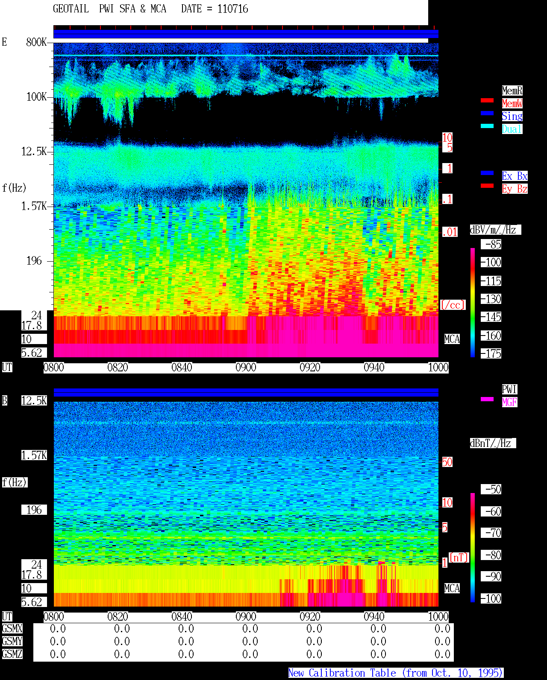Click the GSMY row label

coord(12,641)
